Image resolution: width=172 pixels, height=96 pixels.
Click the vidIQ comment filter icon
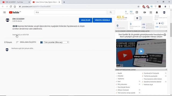[41, 42]
